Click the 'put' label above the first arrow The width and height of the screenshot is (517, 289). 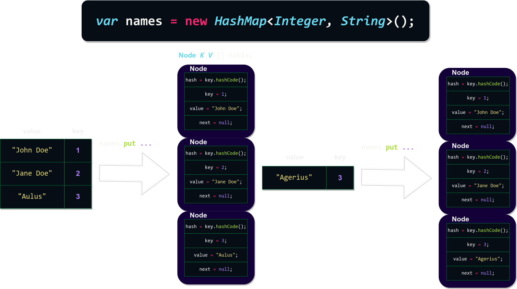pyautogui.click(x=129, y=143)
